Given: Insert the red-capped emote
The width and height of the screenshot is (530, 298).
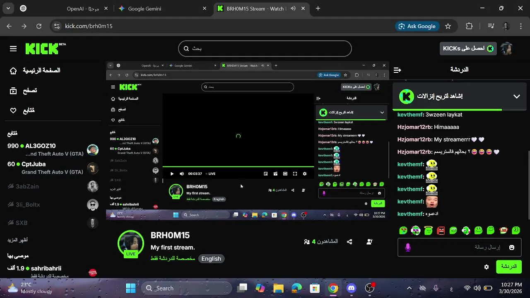Looking at the screenshot, I should pos(503,230).
